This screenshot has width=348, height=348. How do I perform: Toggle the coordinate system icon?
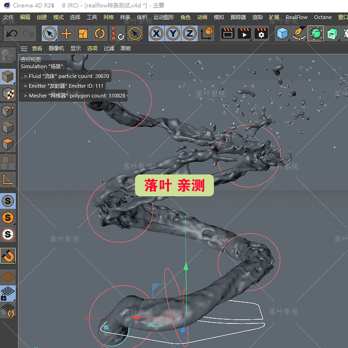tap(206, 33)
